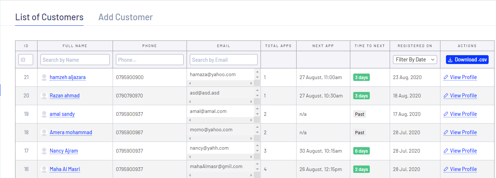Click registered date 18 Aug, 2020
The height and width of the screenshot is (178, 496).
pyautogui.click(x=407, y=96)
